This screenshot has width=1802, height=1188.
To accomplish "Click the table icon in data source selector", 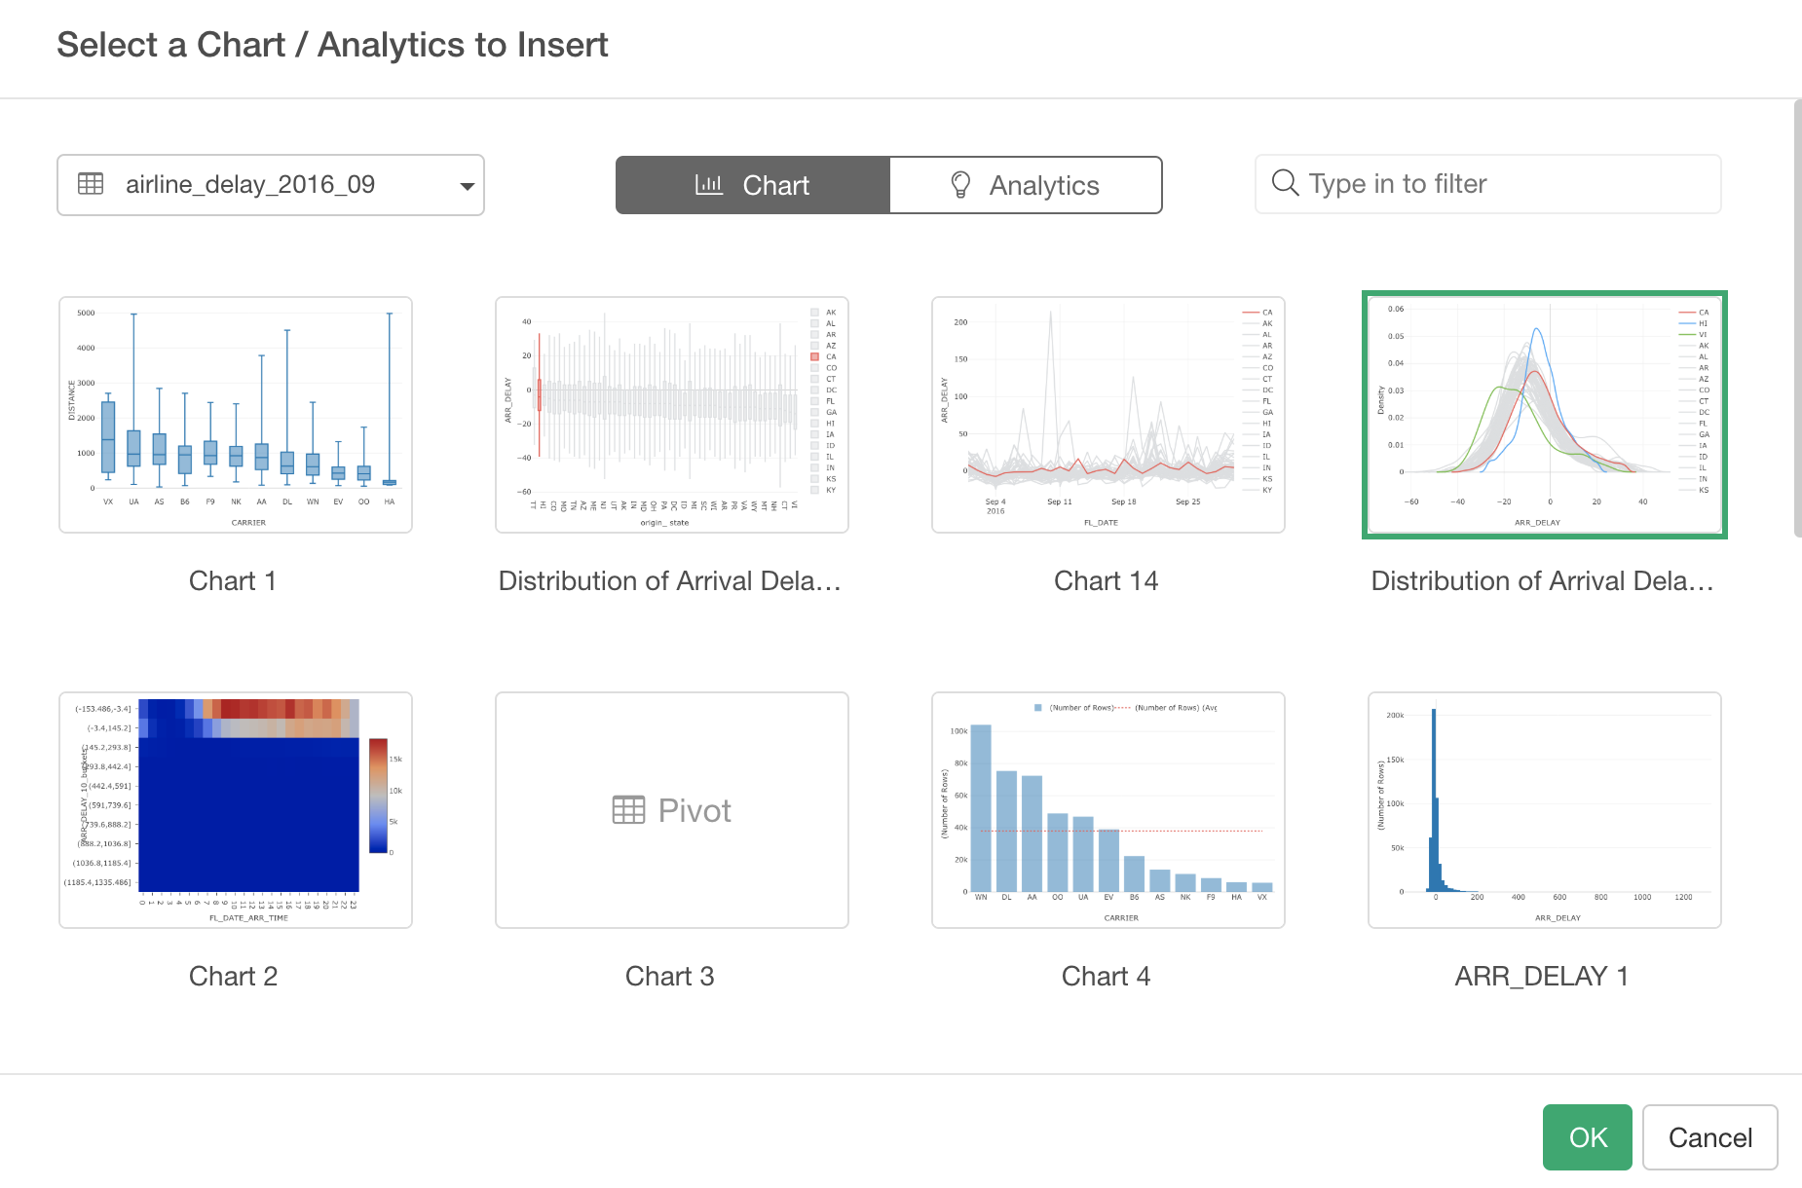I will coord(91,184).
